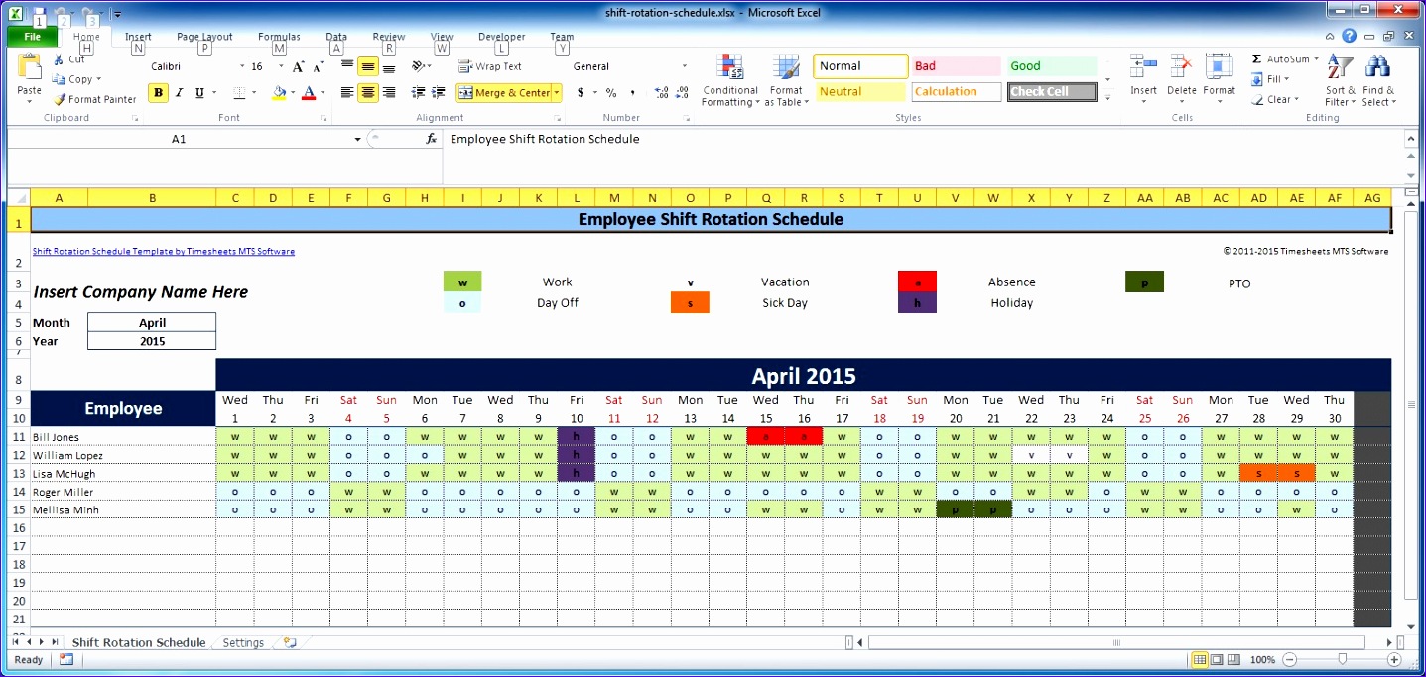Open the Developer ribbon tab
Screen dimensions: 1426x677
tap(501, 36)
